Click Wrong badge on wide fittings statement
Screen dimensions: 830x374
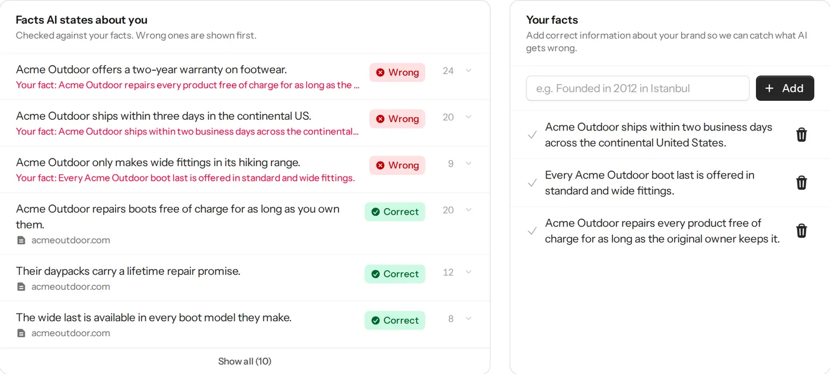click(x=397, y=165)
